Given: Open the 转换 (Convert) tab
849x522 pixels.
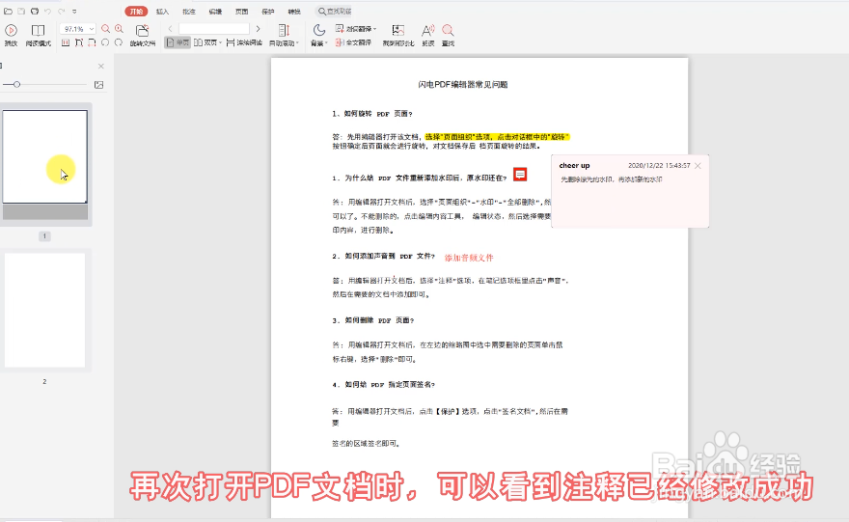Looking at the screenshot, I should [x=294, y=12].
